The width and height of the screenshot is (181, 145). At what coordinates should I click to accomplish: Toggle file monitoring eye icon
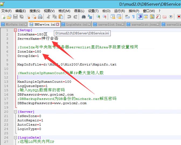coord(171,17)
